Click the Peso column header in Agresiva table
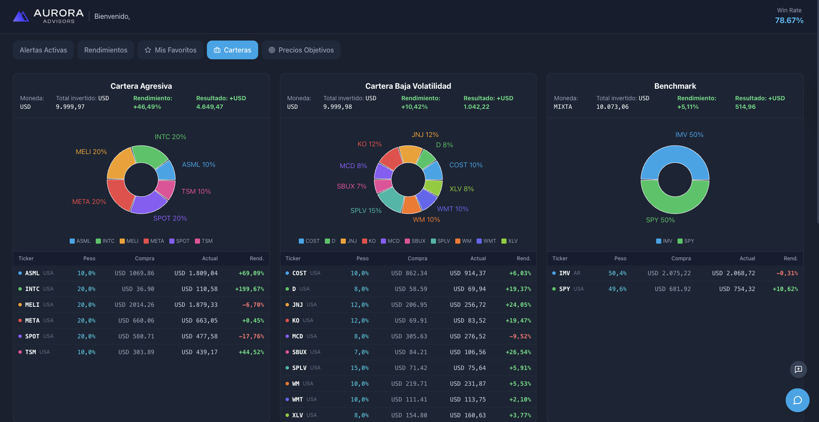 click(x=89, y=259)
